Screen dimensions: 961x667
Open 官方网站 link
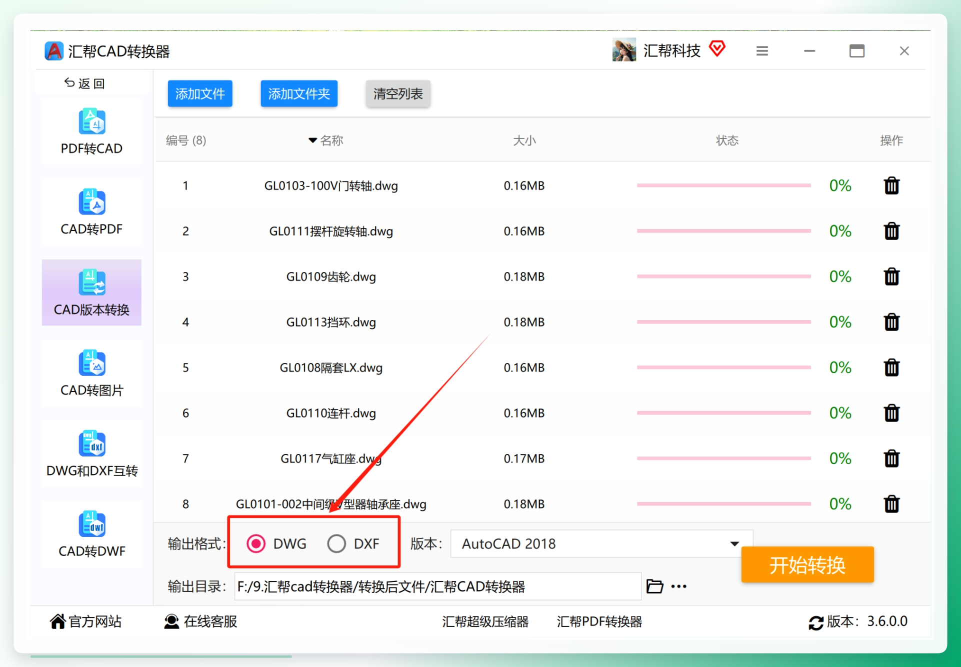(x=85, y=621)
